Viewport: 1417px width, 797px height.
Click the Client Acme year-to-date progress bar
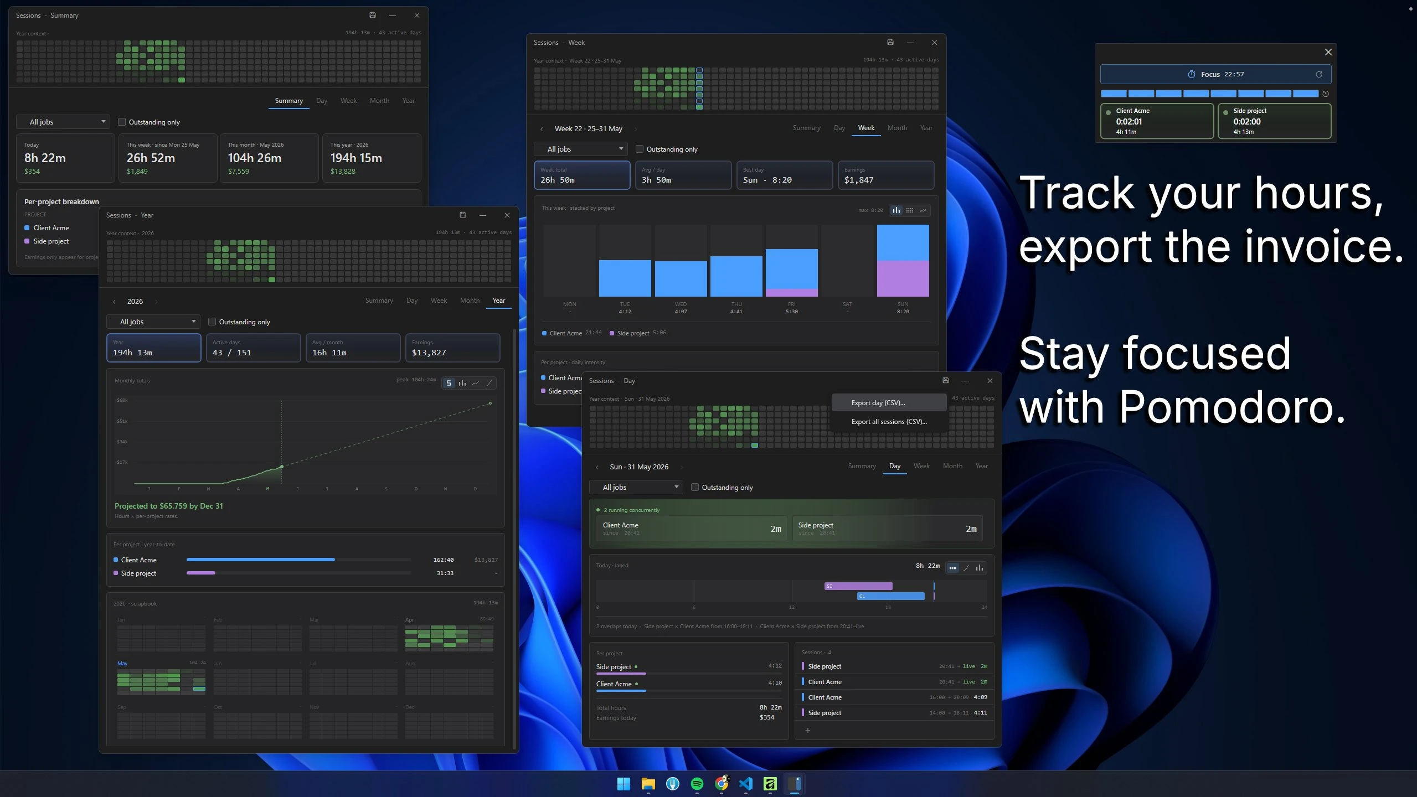click(x=299, y=560)
